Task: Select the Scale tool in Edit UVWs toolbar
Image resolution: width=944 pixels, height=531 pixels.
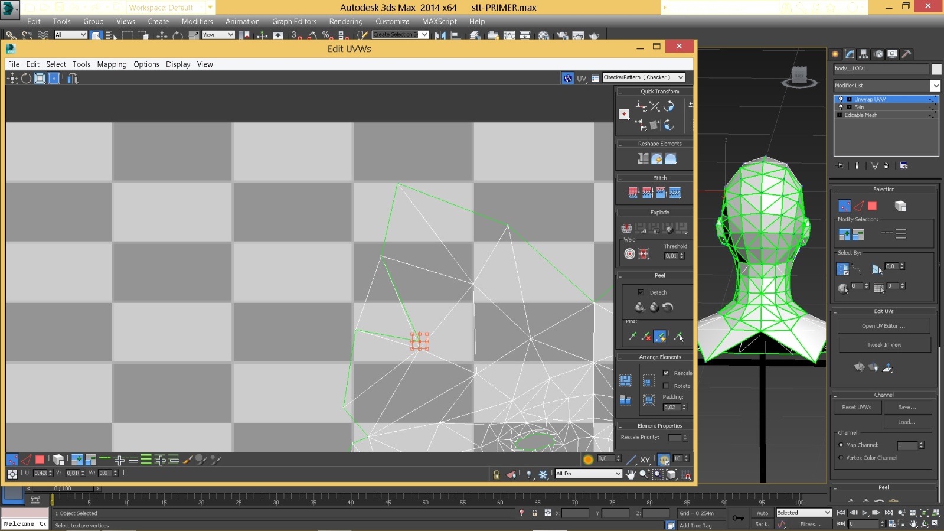Action: (40, 78)
